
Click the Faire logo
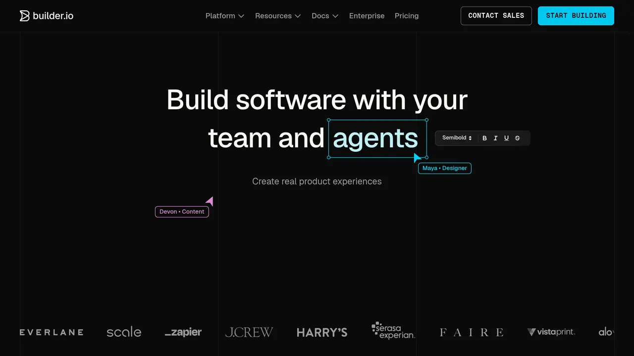point(472,332)
